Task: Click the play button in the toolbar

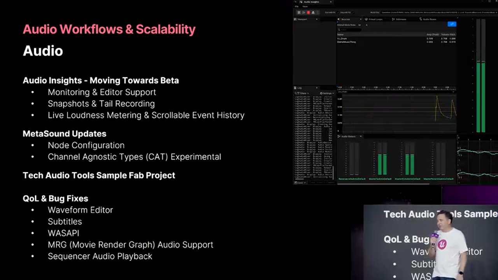Action: (x=303, y=12)
